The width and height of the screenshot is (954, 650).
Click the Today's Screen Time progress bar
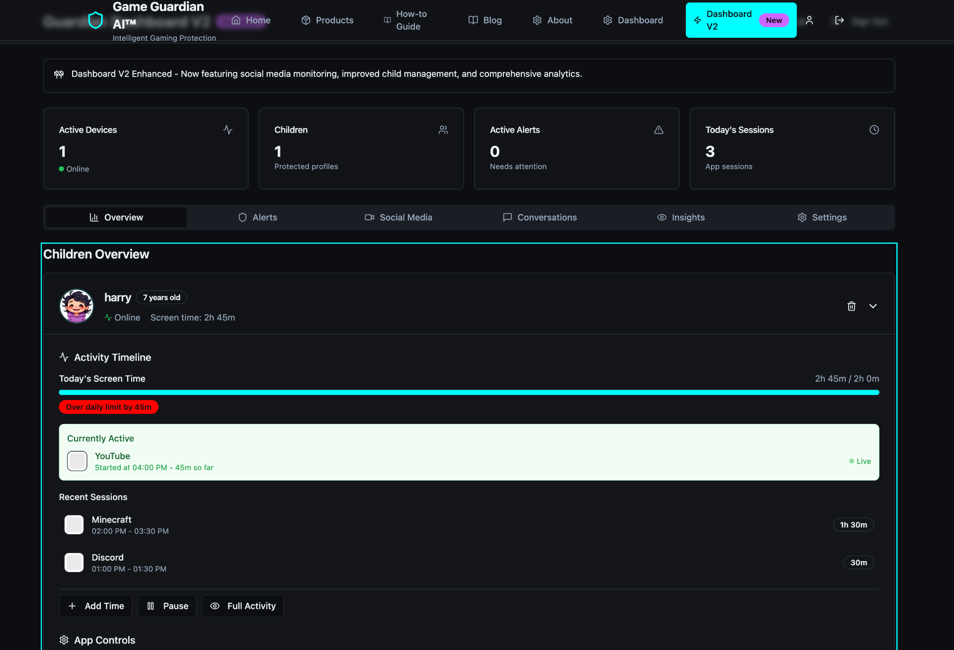[469, 393]
